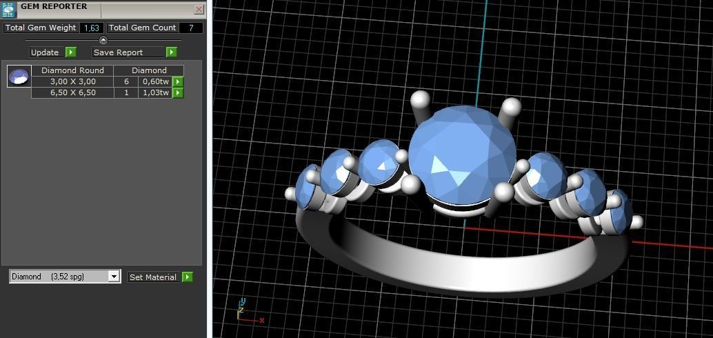Click the green arrow next to Save Report

click(171, 52)
